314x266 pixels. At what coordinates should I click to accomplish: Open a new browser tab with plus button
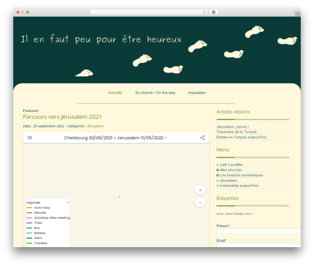[x=298, y=14]
